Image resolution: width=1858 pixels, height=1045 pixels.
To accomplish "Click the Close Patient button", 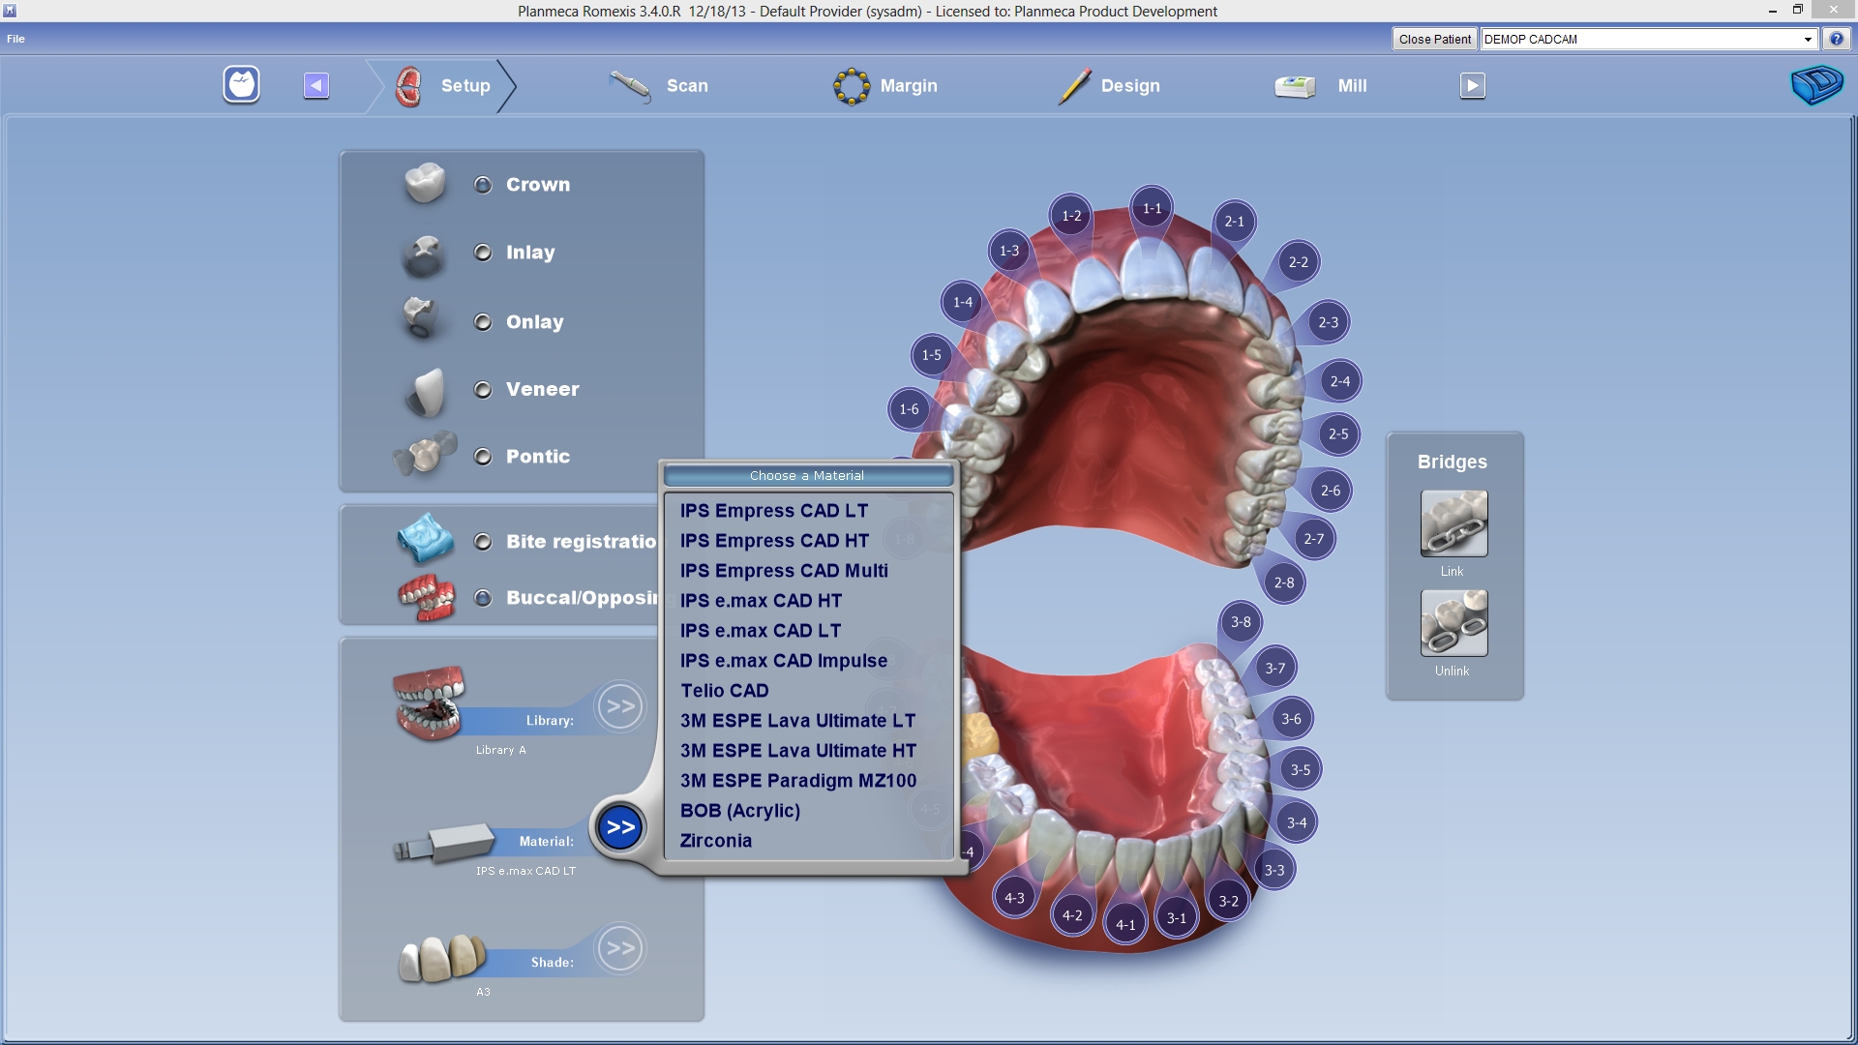I will coord(1434,40).
